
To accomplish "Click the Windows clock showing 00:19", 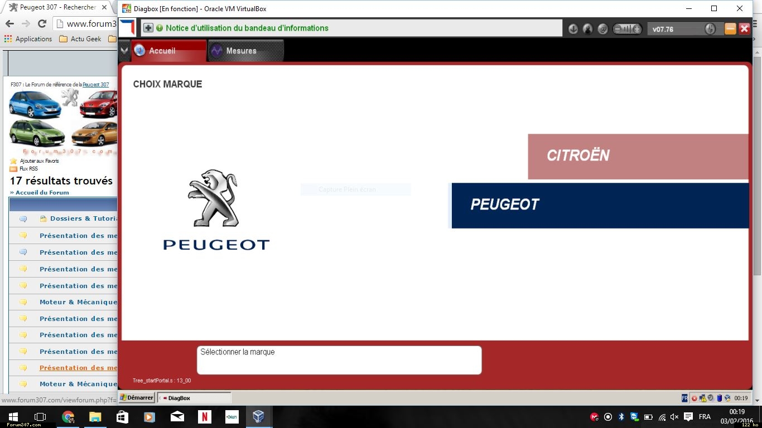I will 736,412.
